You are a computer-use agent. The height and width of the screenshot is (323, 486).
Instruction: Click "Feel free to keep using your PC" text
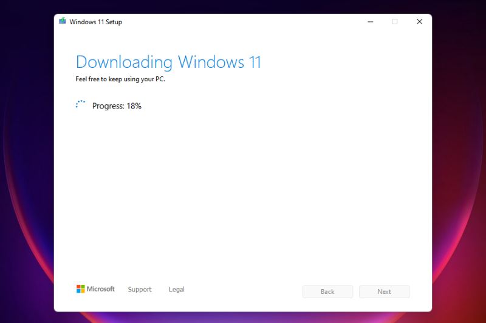click(x=120, y=79)
